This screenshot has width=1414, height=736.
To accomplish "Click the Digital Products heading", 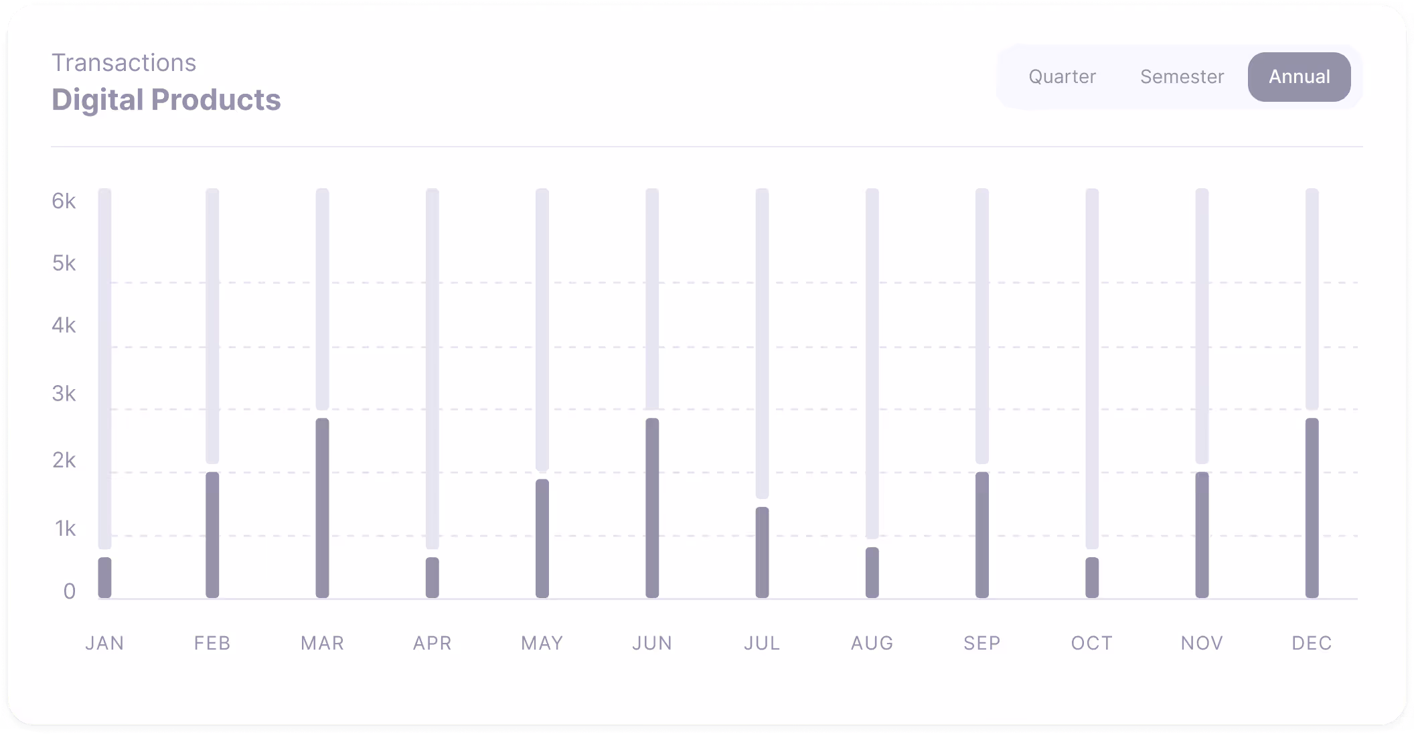I will click(166, 99).
